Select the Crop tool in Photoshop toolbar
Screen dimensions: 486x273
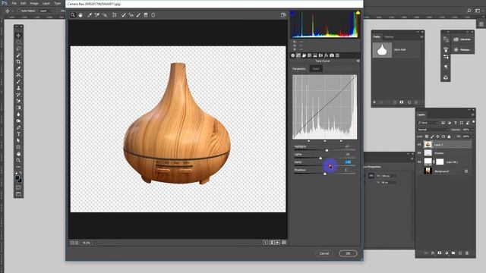tap(18, 61)
